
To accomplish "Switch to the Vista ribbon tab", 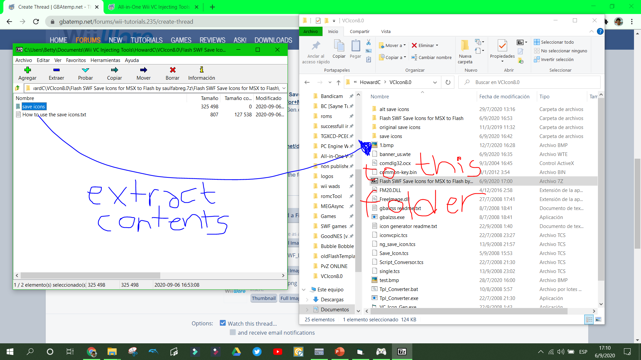I will point(386,31).
